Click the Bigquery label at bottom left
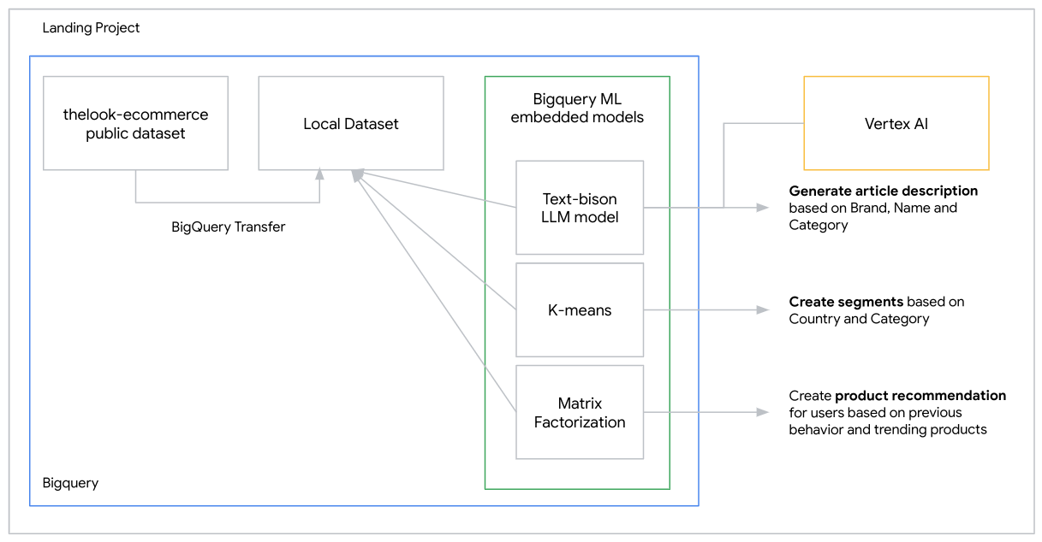The width and height of the screenshot is (1042, 542). pyautogui.click(x=71, y=483)
